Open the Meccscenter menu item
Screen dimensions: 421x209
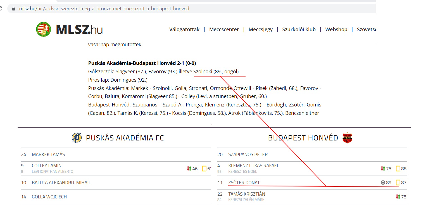tap(224, 29)
